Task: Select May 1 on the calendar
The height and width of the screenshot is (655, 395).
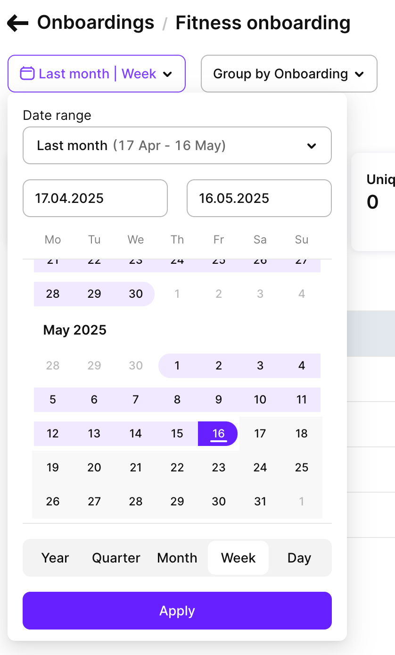Action: pyautogui.click(x=177, y=366)
